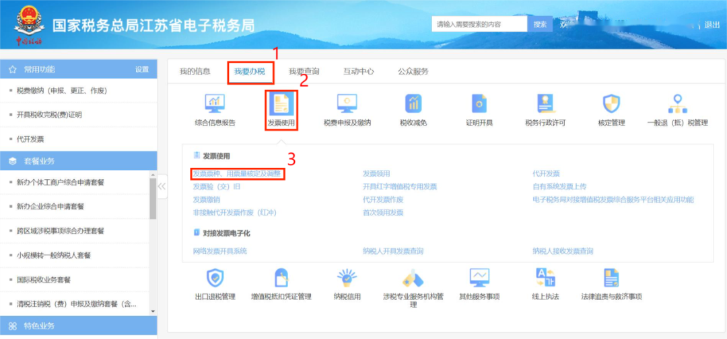Select the 税收减免 chart icon
Image resolution: width=727 pixels, height=339 pixels.
pyautogui.click(x=413, y=103)
